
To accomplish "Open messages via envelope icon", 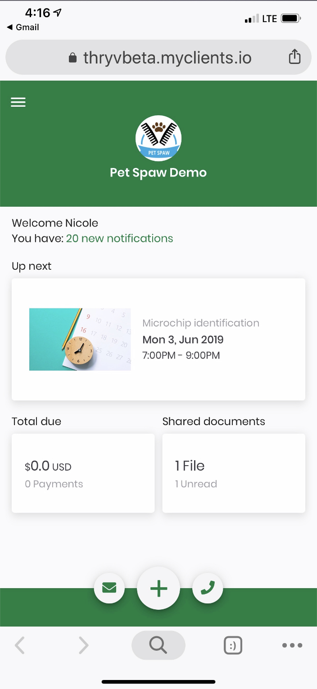I will (x=109, y=588).
